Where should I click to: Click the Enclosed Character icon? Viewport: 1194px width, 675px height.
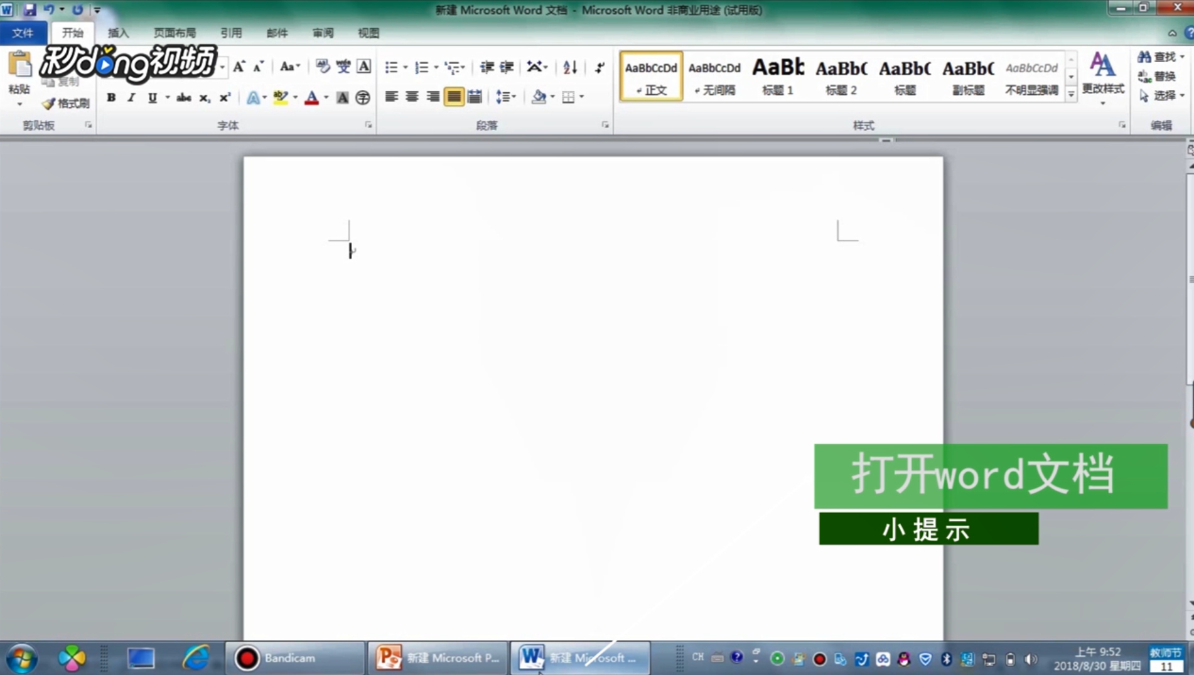click(362, 97)
